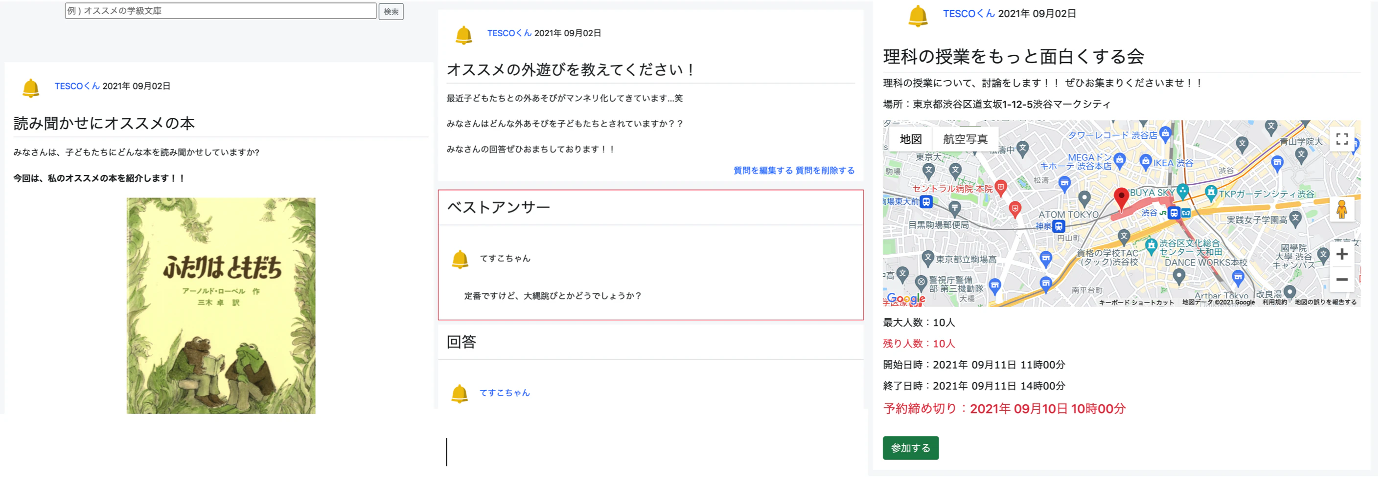1383x480 pixels.
Task: Open the ふたりはともだち book cover image
Action: [221, 305]
